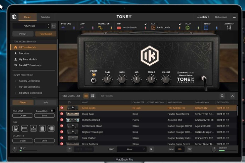
Task: Tap the TAP tempo button
Action: 189,149
